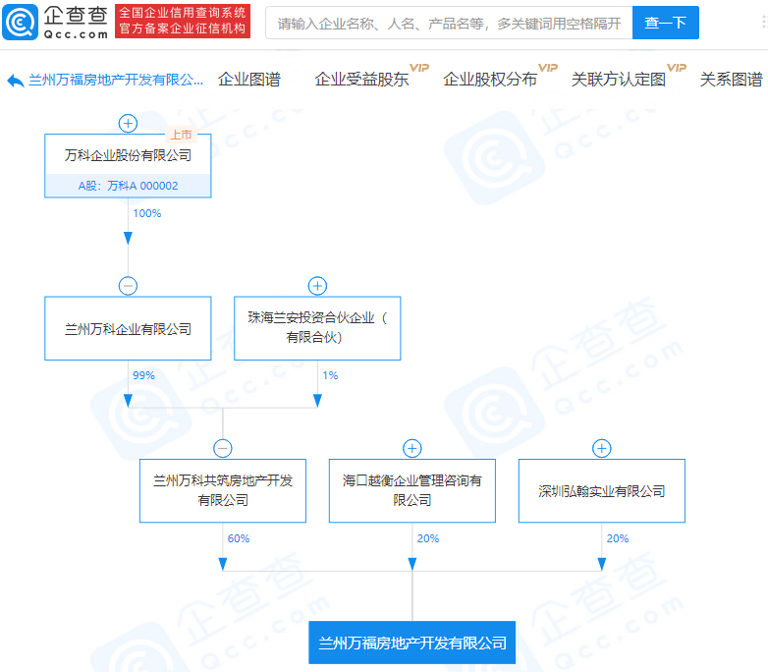Expand the node above 海口越衡企业管理咨询有限公司

click(x=412, y=448)
